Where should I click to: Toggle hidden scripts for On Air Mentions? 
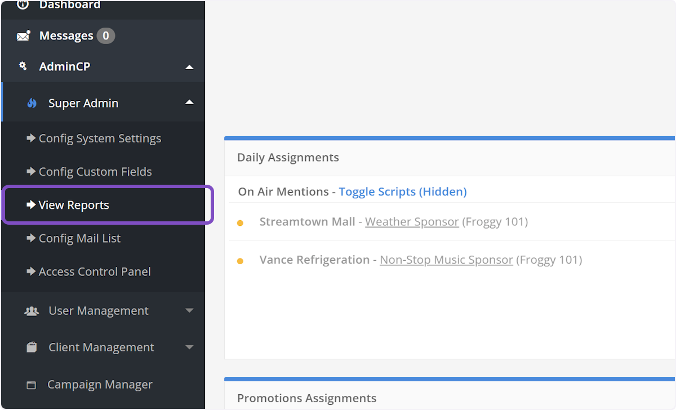pos(402,191)
